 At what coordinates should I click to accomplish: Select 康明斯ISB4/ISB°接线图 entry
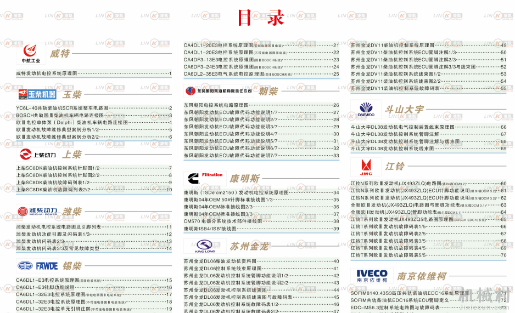[261, 229]
